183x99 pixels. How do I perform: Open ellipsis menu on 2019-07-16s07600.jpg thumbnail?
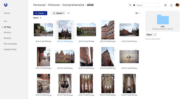coord(50,23)
